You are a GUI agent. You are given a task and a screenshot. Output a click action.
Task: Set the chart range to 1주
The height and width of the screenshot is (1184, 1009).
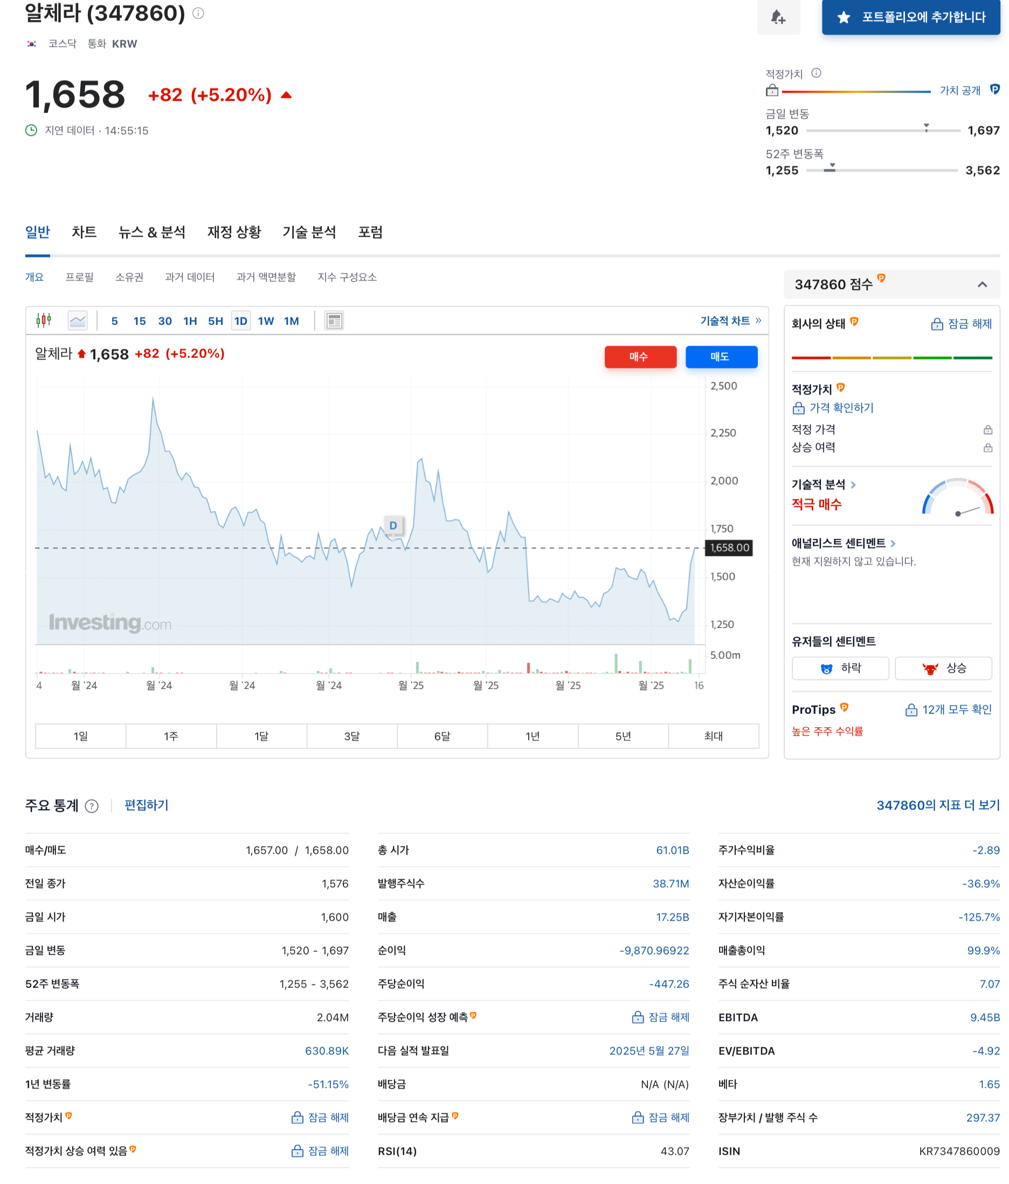pos(171,736)
